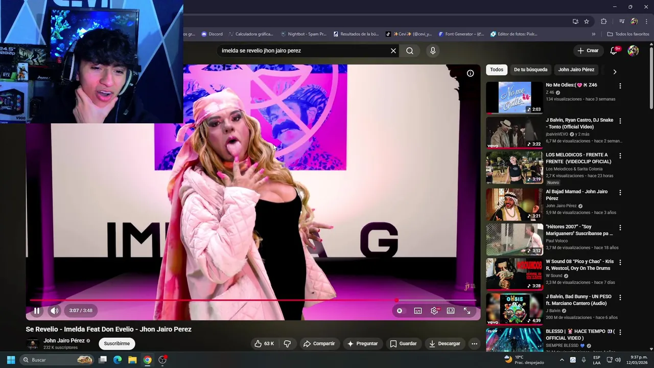This screenshot has width=654, height=368.
Task: Click the Descargar button
Action: [x=445, y=343]
